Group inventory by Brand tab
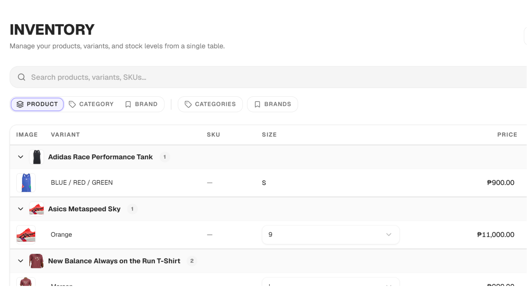527x296 pixels. tap(141, 104)
